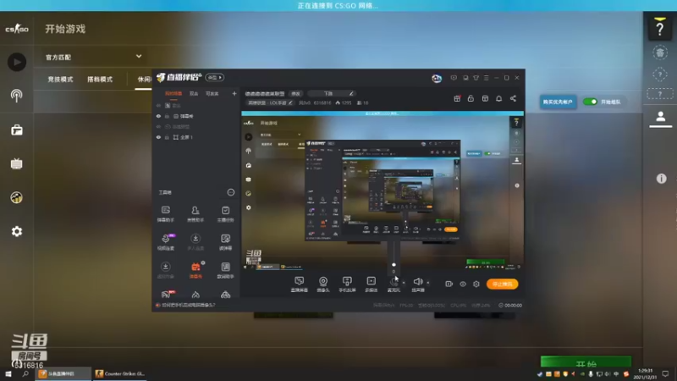The height and width of the screenshot is (381, 677).
Task: Select the first orange scene tab
Action: (x=173, y=93)
